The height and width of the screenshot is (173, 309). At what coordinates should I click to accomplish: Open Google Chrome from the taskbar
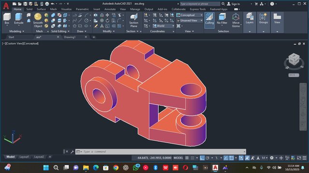pos(116,168)
